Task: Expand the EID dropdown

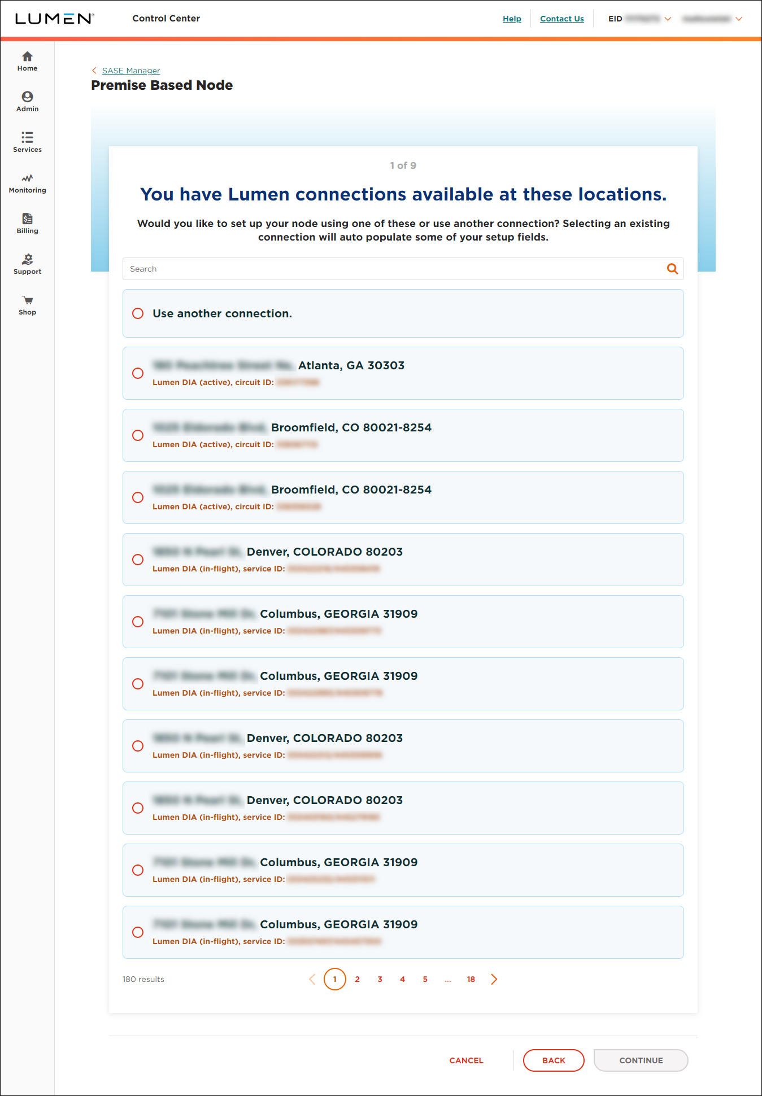Action: tap(668, 19)
